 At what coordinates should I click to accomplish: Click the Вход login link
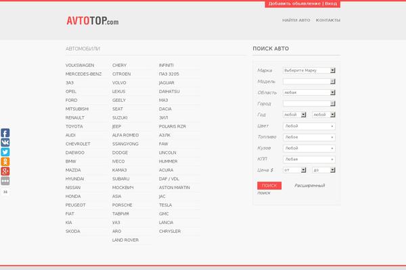coord(331,3)
